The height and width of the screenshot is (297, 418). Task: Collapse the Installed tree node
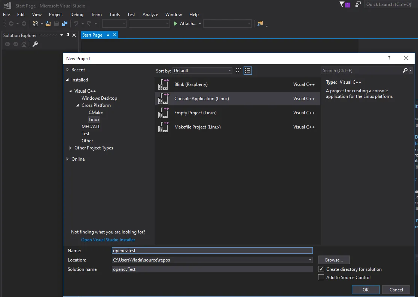coord(67,80)
